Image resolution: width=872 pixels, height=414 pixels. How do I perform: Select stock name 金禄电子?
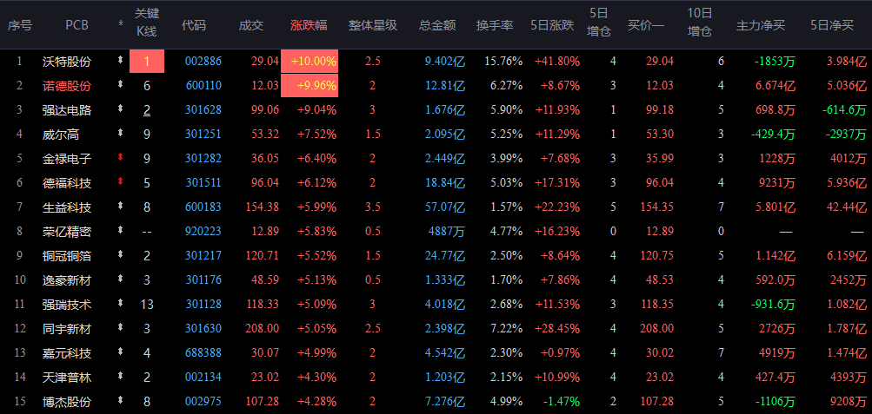point(67,159)
